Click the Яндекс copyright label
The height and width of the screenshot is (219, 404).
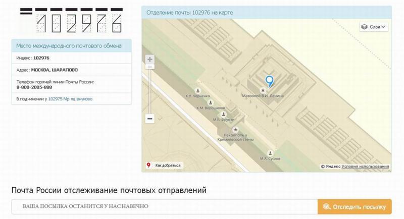(331, 167)
